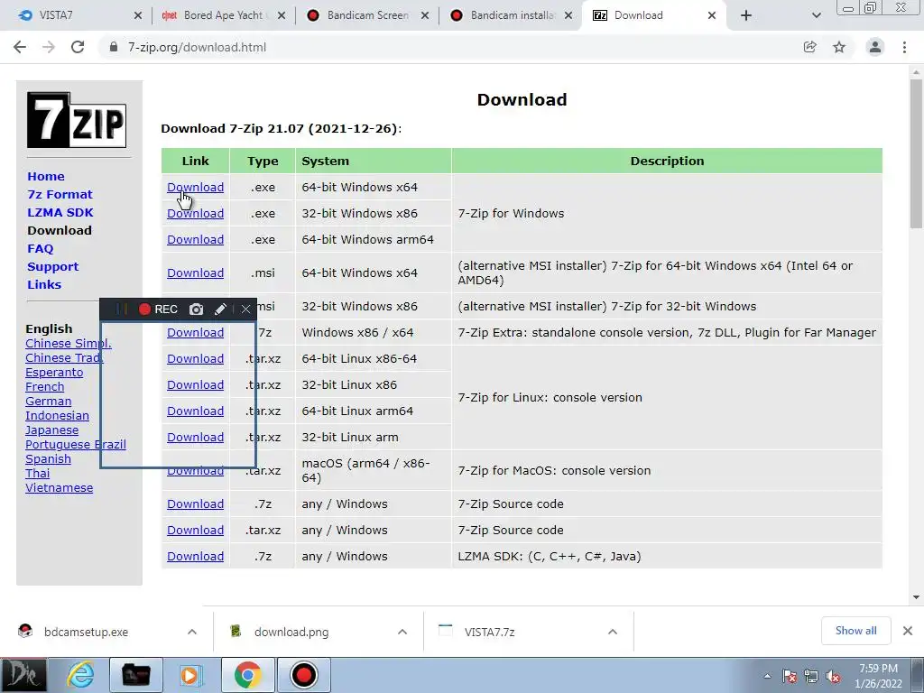Screen dimensions: 924x693
Task: Open the FAQ sidebar link
Action: 40,249
